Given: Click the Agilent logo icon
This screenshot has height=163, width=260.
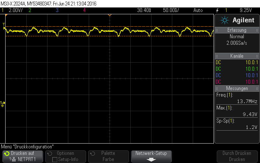Looking at the screenshot, I should [225, 20].
